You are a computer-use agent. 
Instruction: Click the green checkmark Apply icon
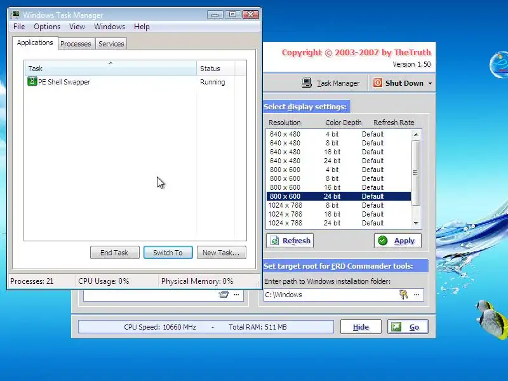pyautogui.click(x=383, y=241)
